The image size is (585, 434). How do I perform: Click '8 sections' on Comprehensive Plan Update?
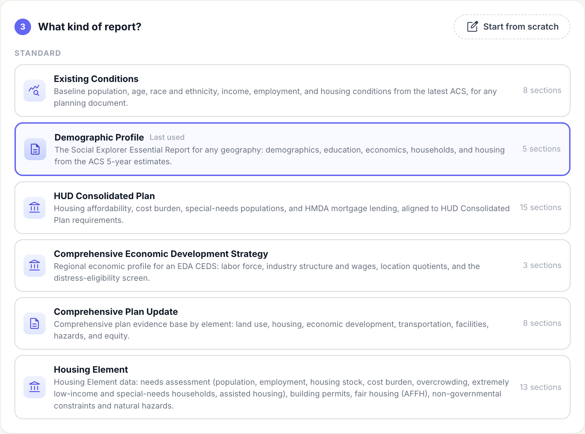(542, 323)
